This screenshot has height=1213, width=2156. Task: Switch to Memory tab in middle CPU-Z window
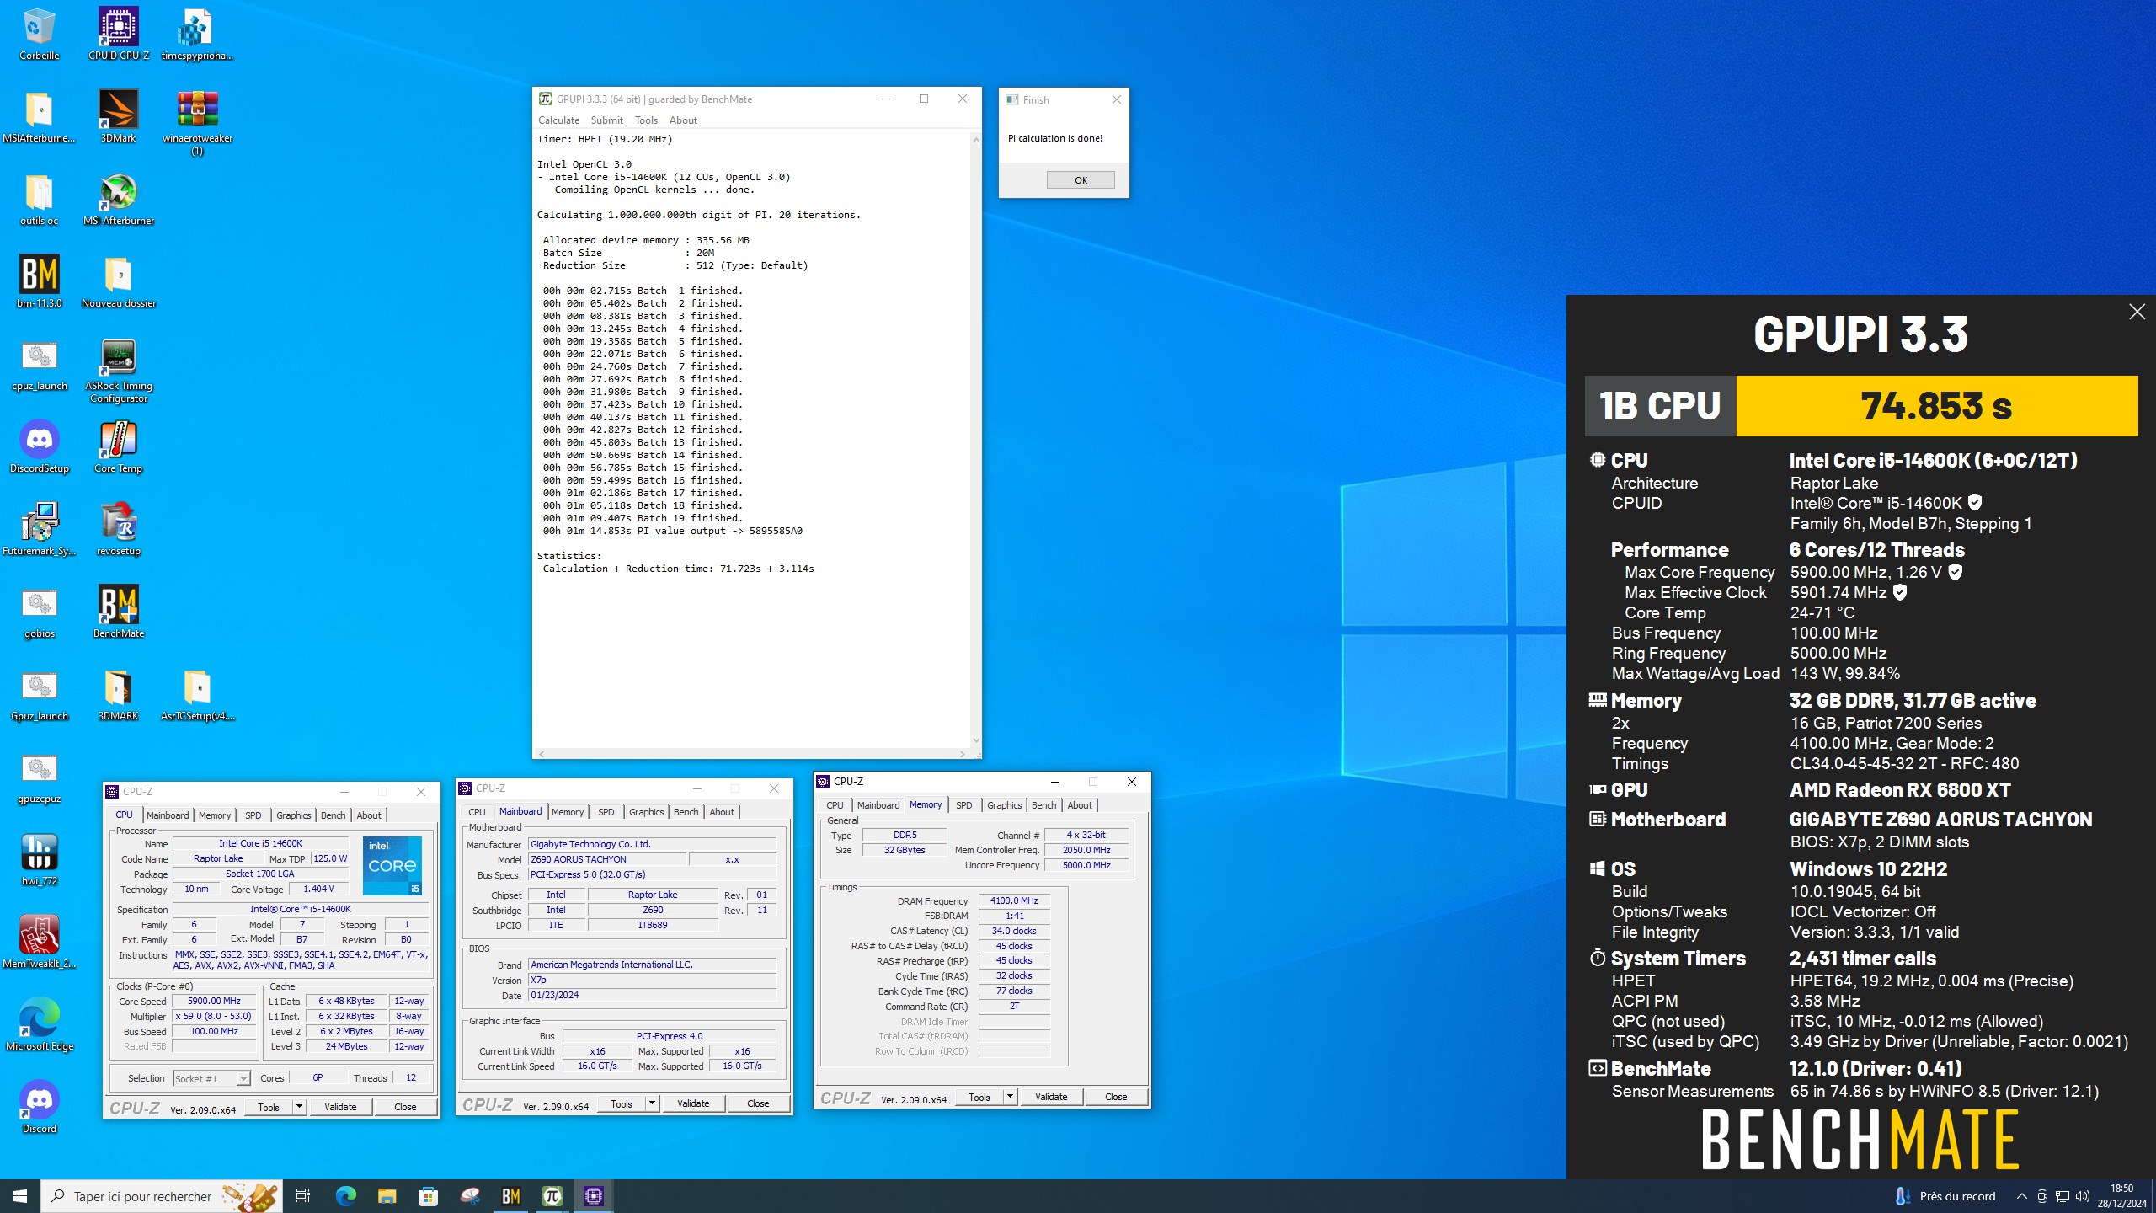pos(567,812)
